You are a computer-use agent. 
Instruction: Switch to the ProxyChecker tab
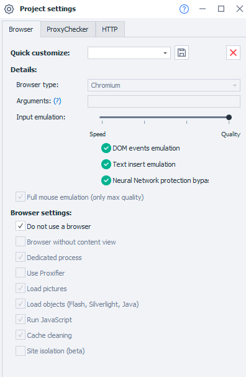point(68,29)
